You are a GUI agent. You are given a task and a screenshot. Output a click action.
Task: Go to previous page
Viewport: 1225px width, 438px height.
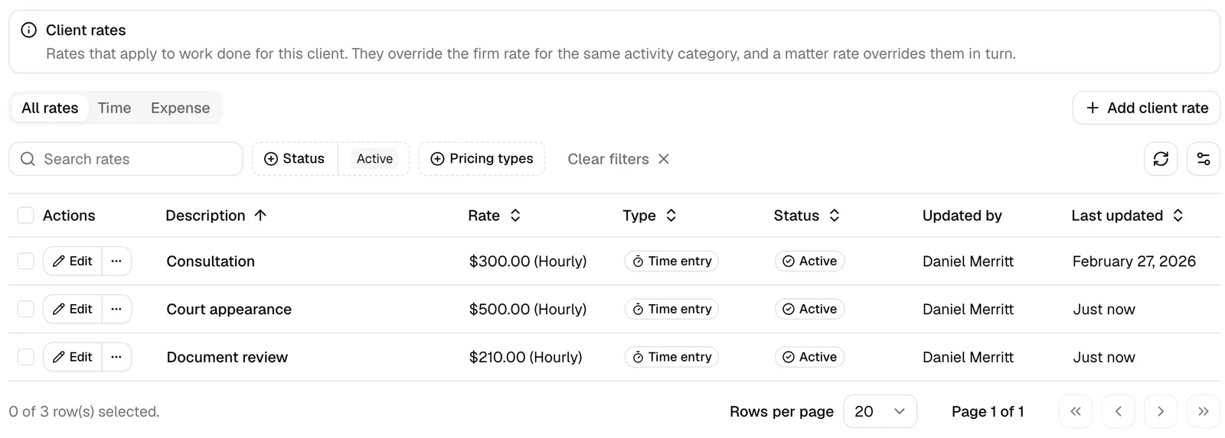click(x=1119, y=411)
